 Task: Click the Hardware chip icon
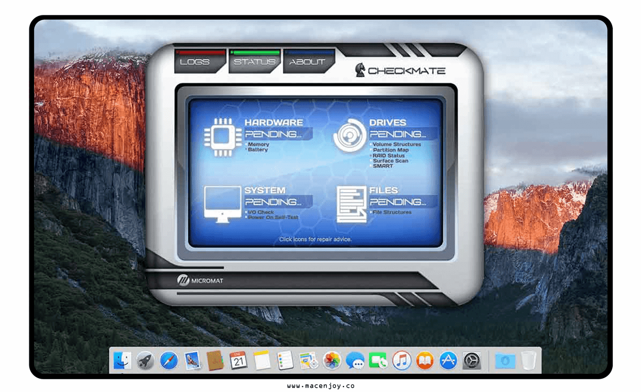coord(222,137)
